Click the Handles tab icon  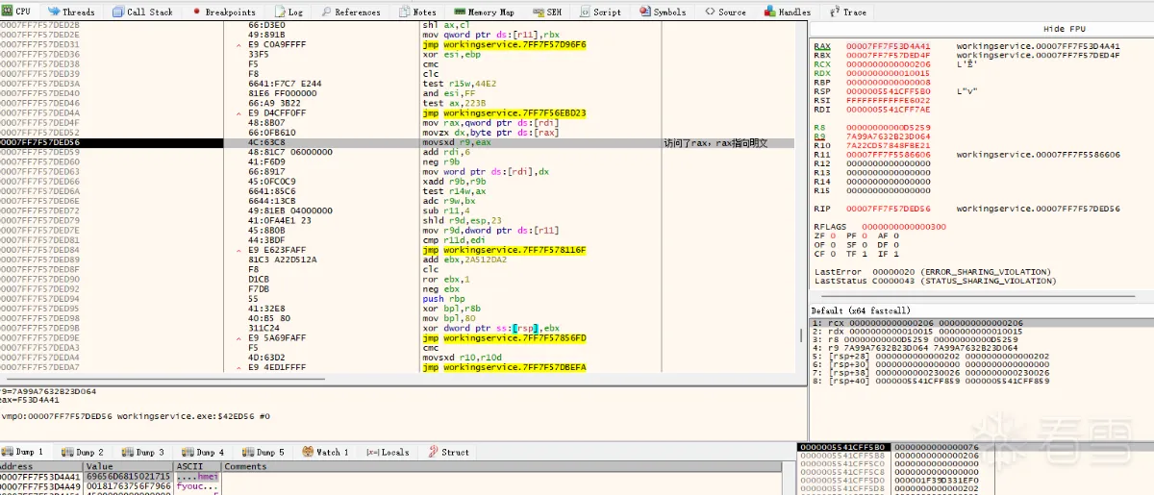tap(769, 12)
